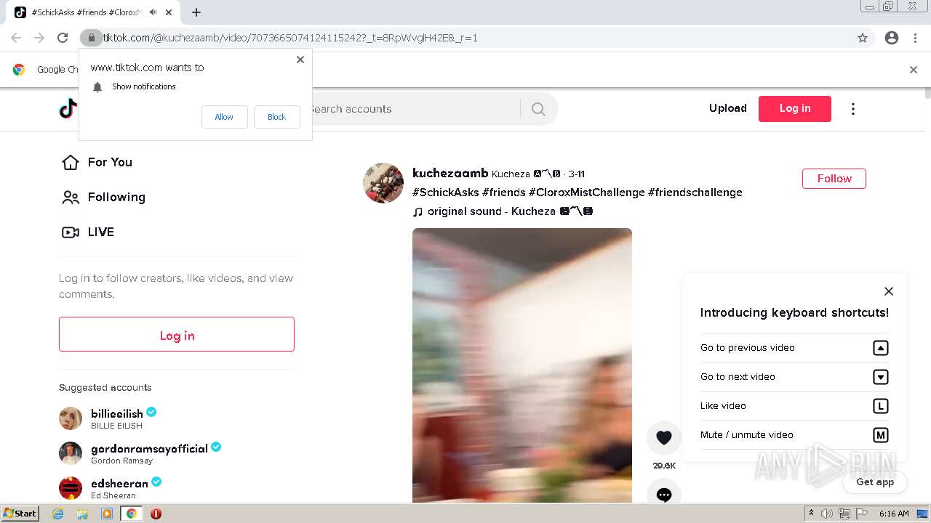This screenshot has height=523, width=931.
Task: Dismiss the Google Chrome info bar
Action: point(914,70)
